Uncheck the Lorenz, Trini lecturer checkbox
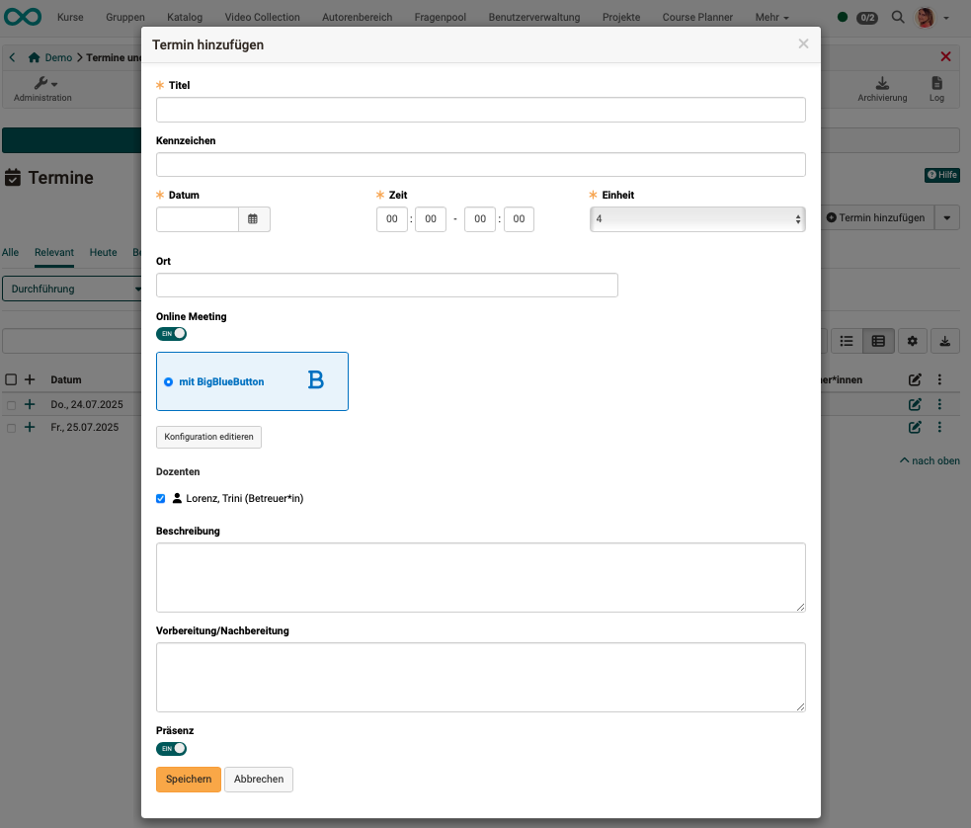Viewport: 971px width, 828px height. click(161, 499)
